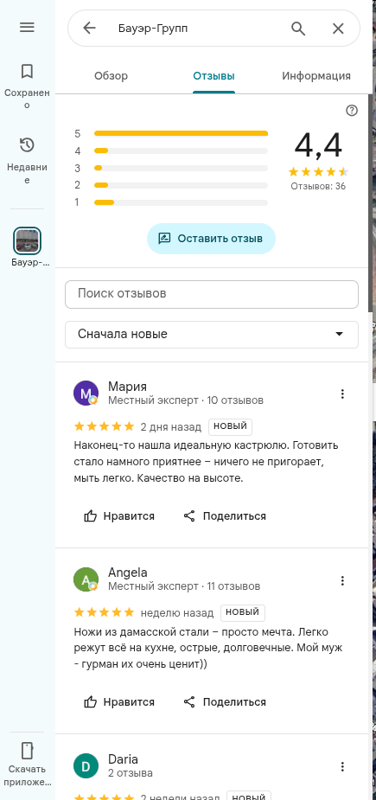The height and width of the screenshot is (800, 376).
Task: Click Angela's 'Местный эксперт · 11 отзывов' text
Action: pos(184,586)
